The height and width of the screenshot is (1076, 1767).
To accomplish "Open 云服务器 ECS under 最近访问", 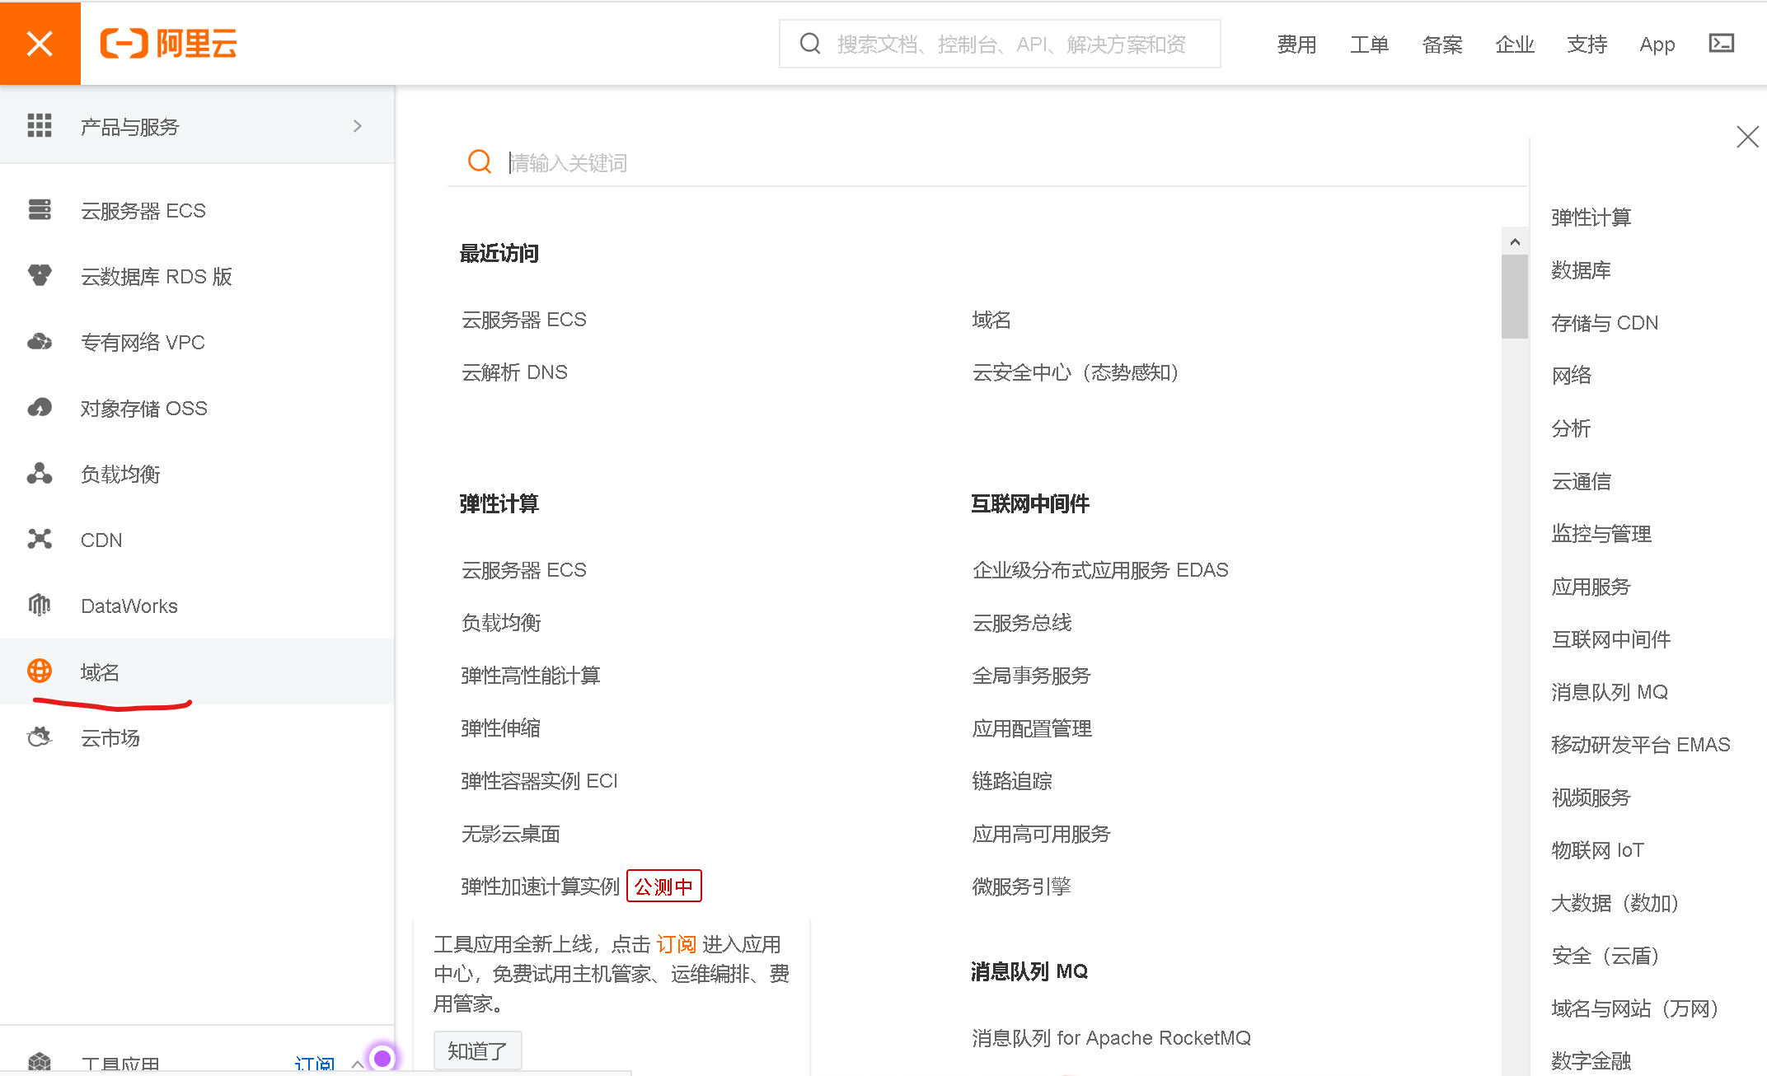I will (524, 320).
